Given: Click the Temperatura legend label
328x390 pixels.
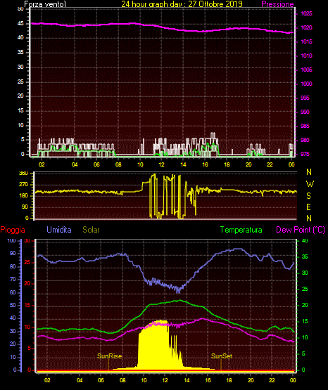Looking at the screenshot, I should click(x=241, y=230).
